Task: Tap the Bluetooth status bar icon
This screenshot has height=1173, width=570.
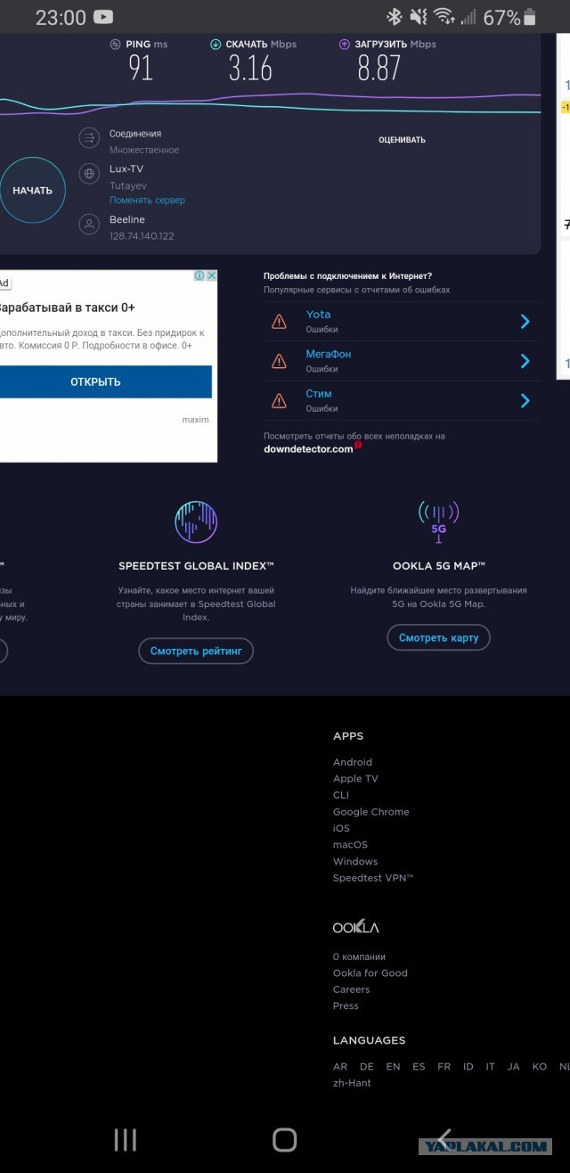Action: (394, 17)
